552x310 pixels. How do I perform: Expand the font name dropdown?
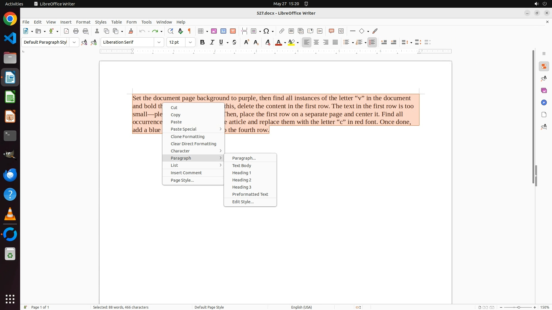pyautogui.click(x=159, y=42)
